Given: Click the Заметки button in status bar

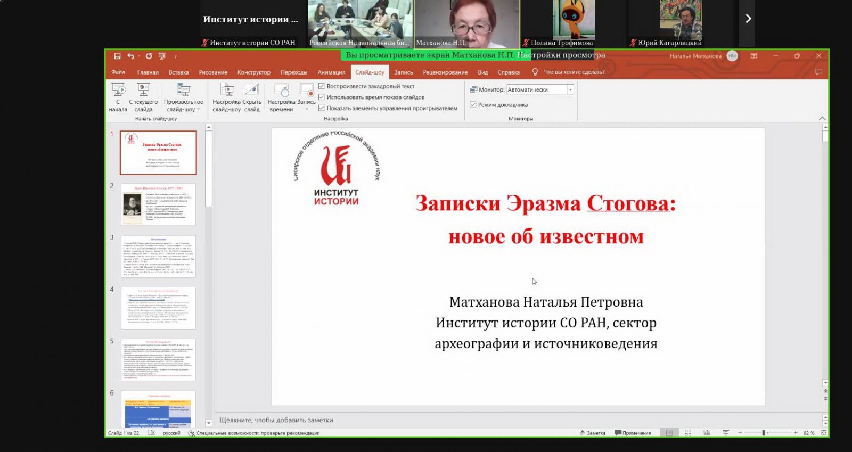Looking at the screenshot, I should click(592, 433).
